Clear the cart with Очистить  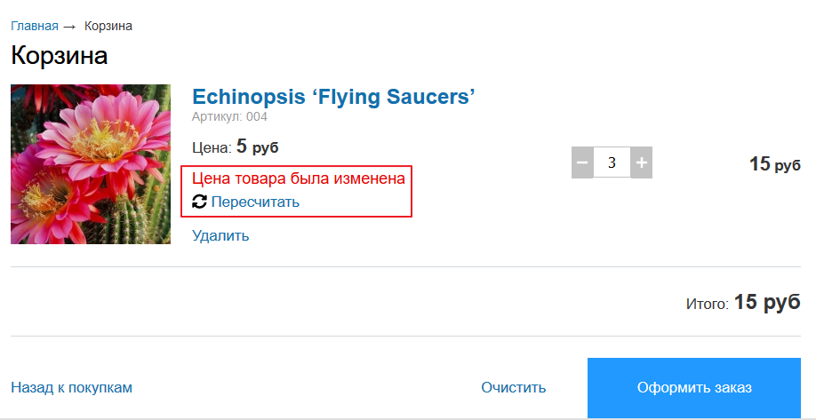click(514, 387)
